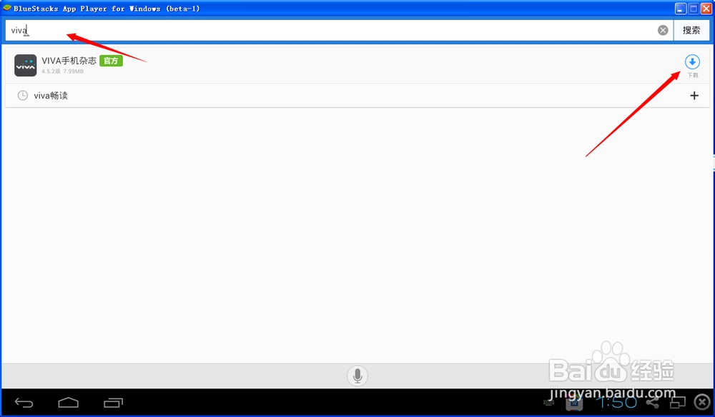Go to Android home screen
Image resolution: width=715 pixels, height=417 pixels.
[69, 403]
